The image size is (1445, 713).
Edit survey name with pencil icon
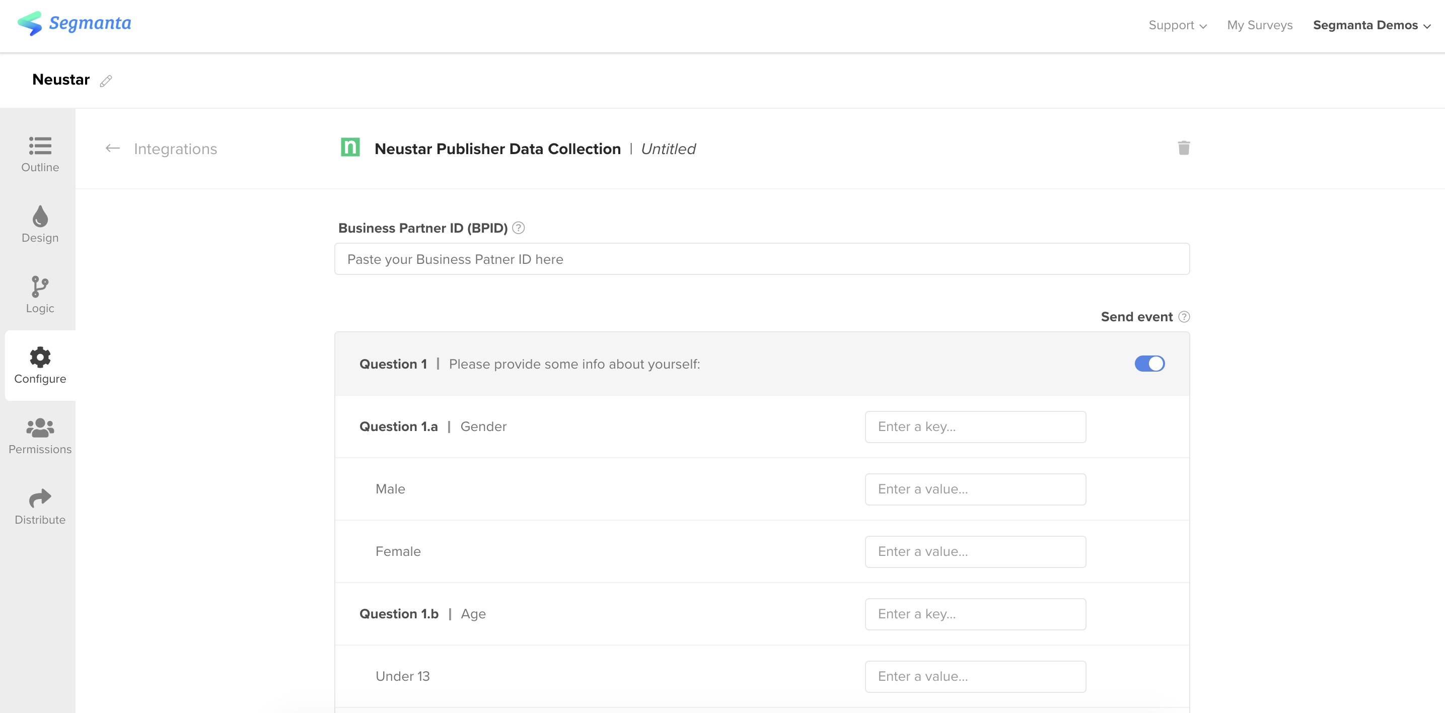pyautogui.click(x=106, y=81)
